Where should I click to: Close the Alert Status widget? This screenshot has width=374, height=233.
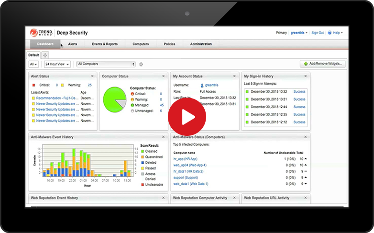tap(92, 76)
